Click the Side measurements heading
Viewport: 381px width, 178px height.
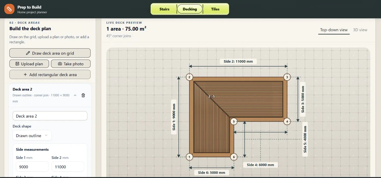(32, 149)
